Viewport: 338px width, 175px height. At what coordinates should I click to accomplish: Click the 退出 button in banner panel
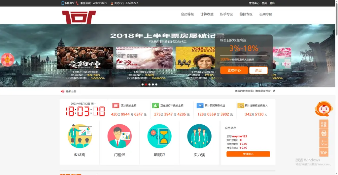(258, 70)
